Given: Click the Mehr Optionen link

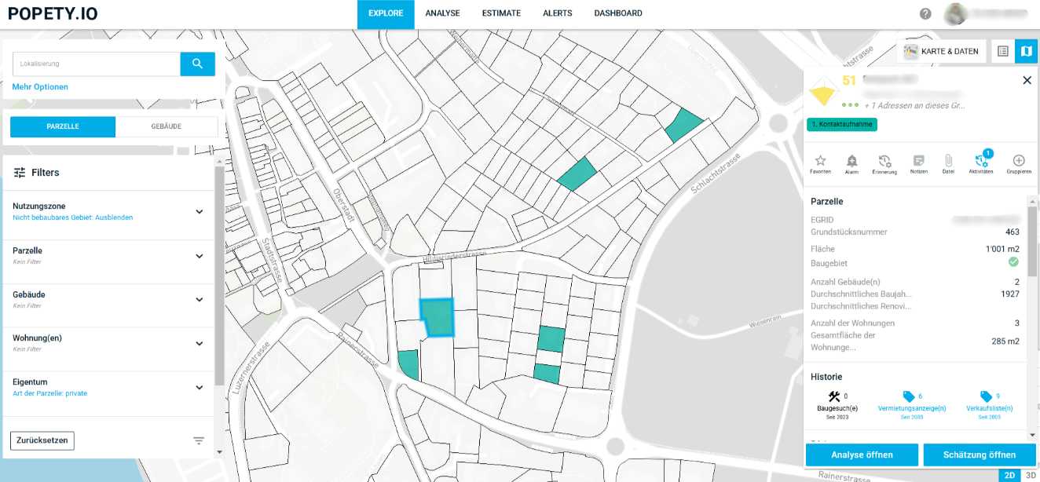Looking at the screenshot, I should point(40,87).
